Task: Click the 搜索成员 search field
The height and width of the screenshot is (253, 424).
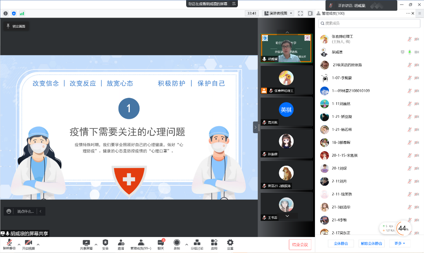Action: pyautogui.click(x=369, y=23)
